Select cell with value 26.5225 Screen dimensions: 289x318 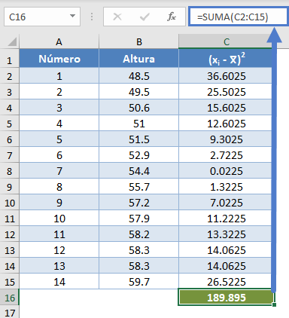click(225, 282)
